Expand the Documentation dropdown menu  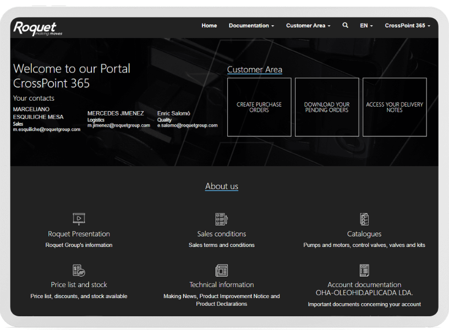click(x=251, y=25)
